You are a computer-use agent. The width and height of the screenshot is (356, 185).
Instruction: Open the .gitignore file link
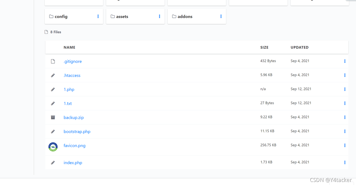73,61
